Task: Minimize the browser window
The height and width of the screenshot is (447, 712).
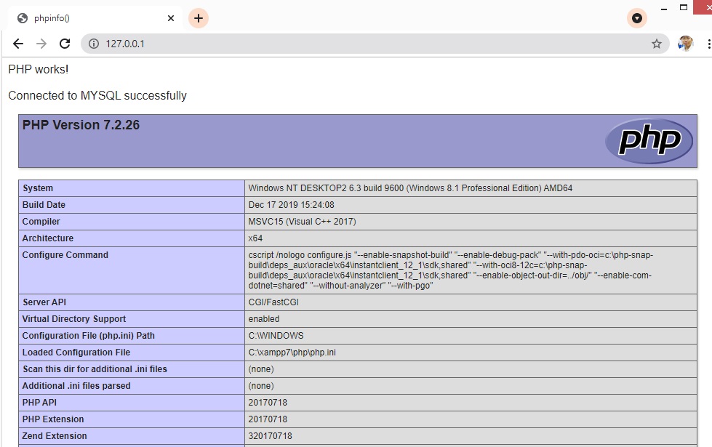Action: pyautogui.click(x=663, y=8)
